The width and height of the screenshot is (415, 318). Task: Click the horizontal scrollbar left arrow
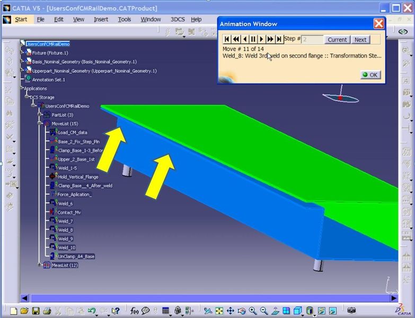coord(24,298)
